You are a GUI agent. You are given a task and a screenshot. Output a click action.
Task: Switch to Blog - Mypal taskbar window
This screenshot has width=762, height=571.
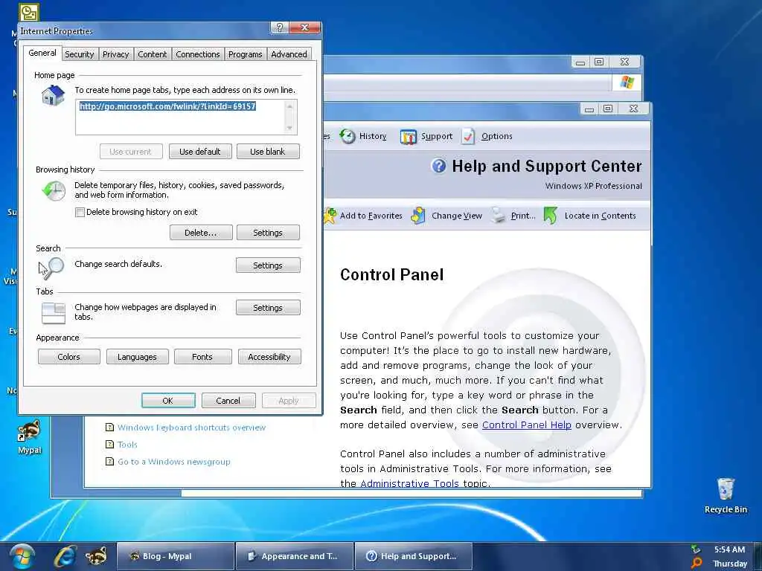[176, 556]
